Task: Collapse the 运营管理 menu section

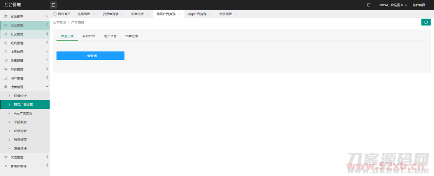Action: tap(47, 87)
